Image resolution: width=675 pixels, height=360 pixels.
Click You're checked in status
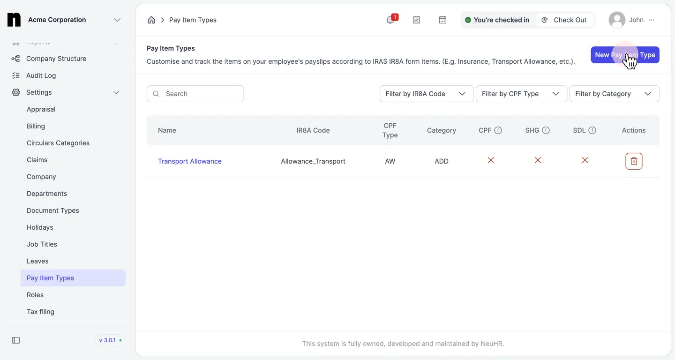coord(497,20)
